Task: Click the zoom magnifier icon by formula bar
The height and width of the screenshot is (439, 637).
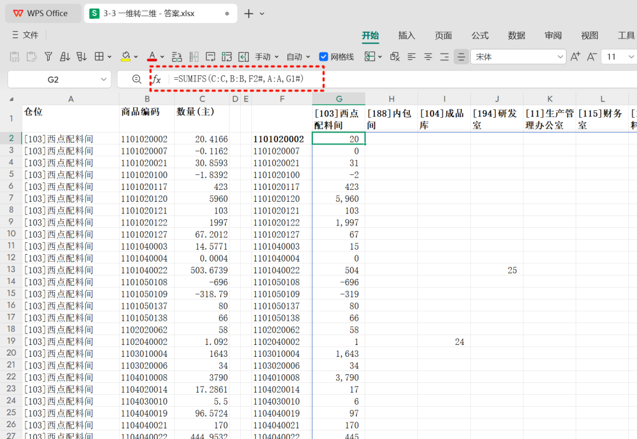Action: coord(137,79)
